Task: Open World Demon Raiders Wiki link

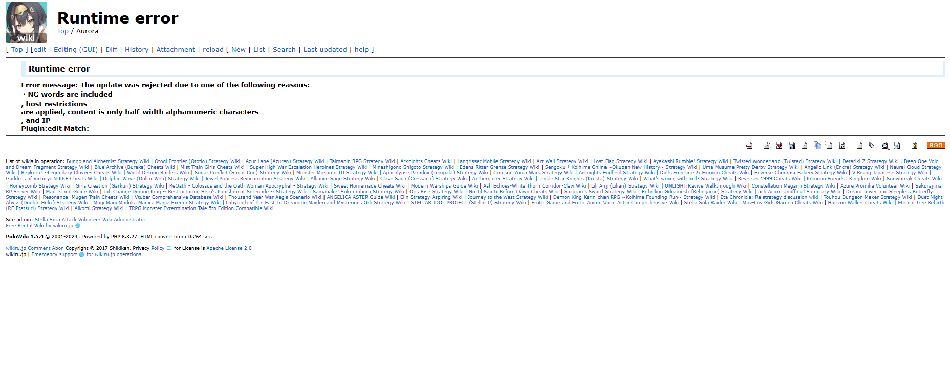Action: point(158,173)
